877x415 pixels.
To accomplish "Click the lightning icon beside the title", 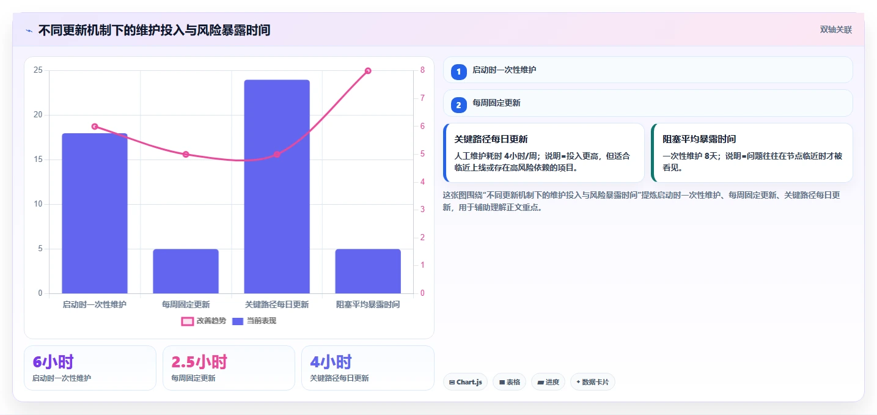I will coord(29,31).
